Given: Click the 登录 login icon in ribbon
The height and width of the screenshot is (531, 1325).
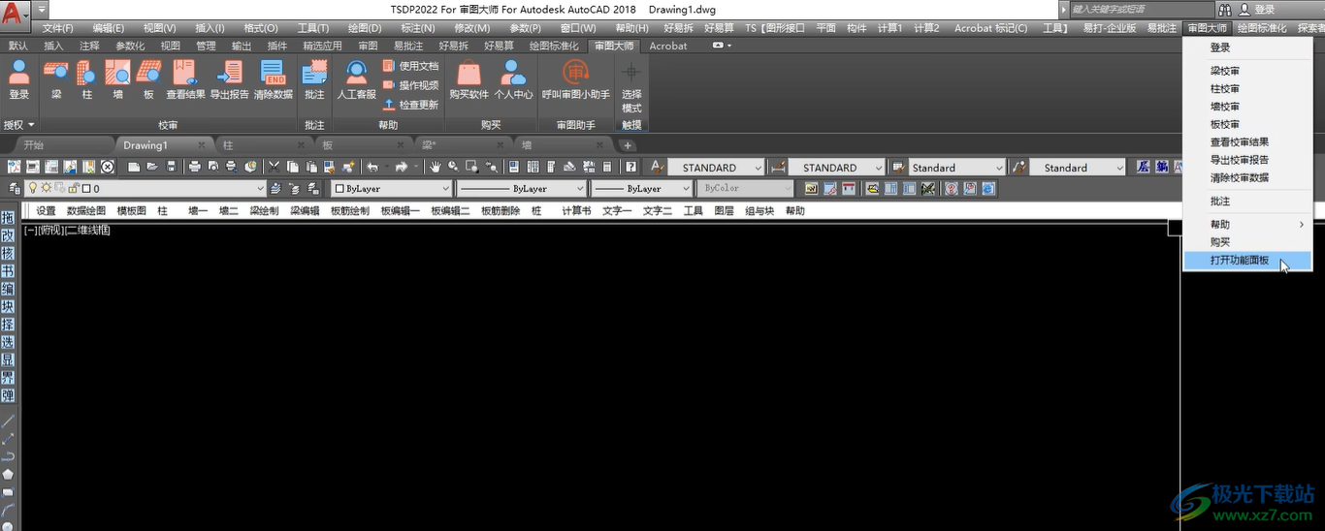Looking at the screenshot, I should [19, 79].
